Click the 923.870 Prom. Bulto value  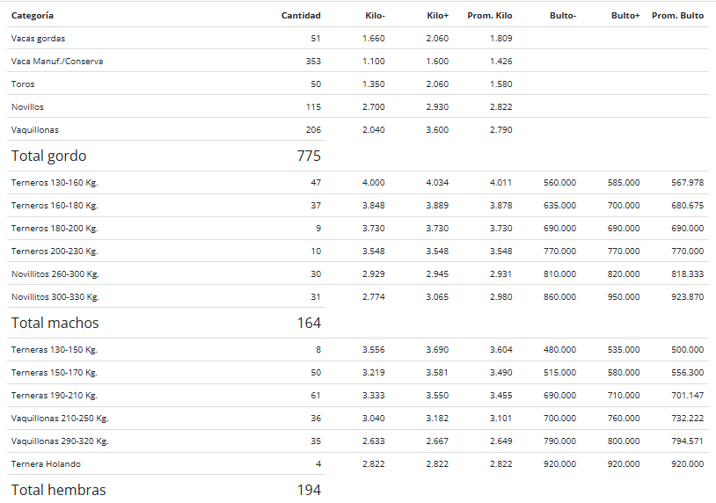click(687, 296)
